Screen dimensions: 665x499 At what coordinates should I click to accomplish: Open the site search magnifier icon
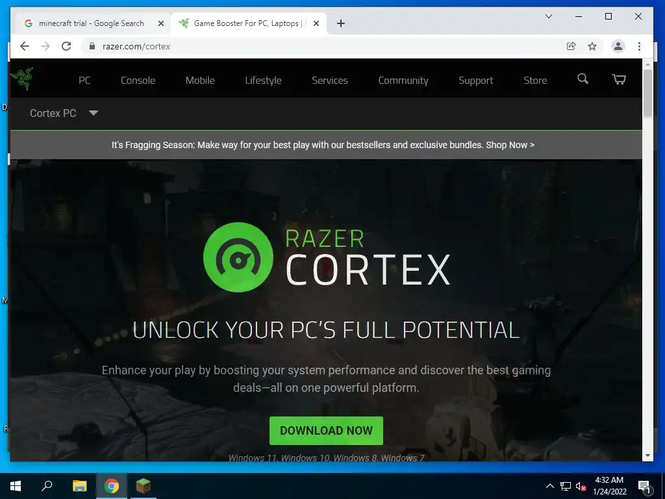coord(583,79)
